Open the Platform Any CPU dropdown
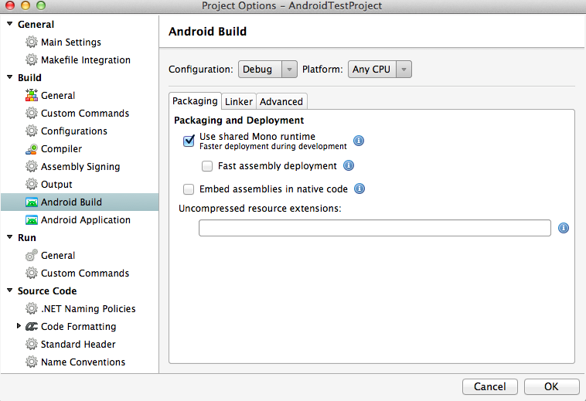 [x=380, y=70]
